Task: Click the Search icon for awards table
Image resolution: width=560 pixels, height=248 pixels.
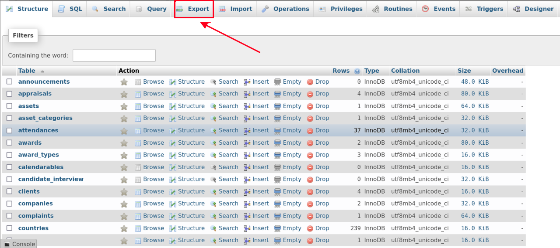Action: click(x=213, y=143)
